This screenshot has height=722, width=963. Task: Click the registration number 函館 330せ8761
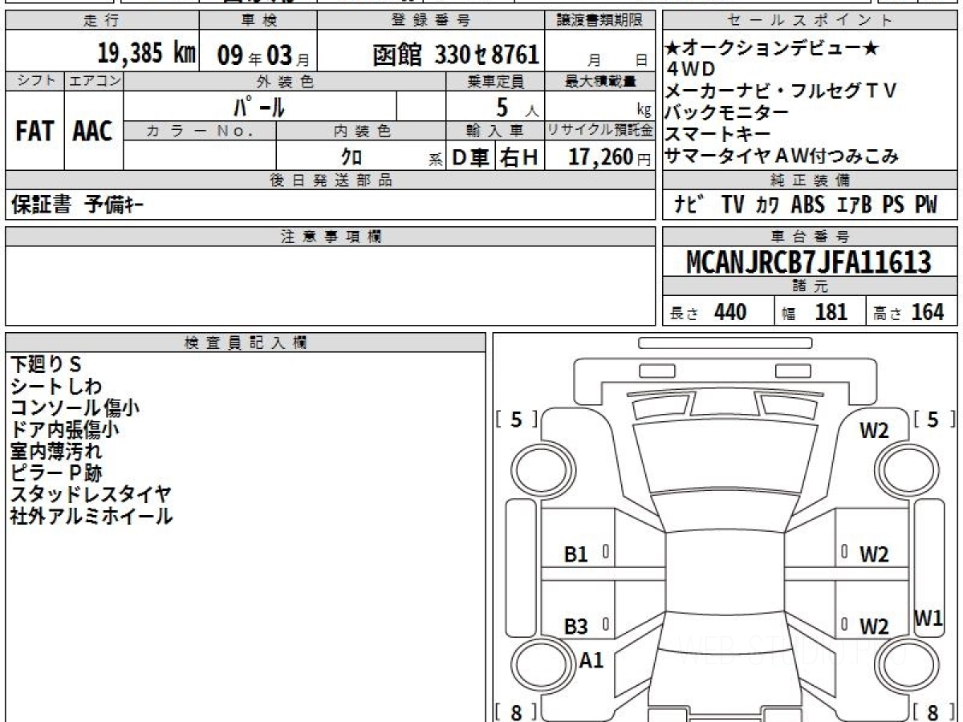click(x=456, y=55)
